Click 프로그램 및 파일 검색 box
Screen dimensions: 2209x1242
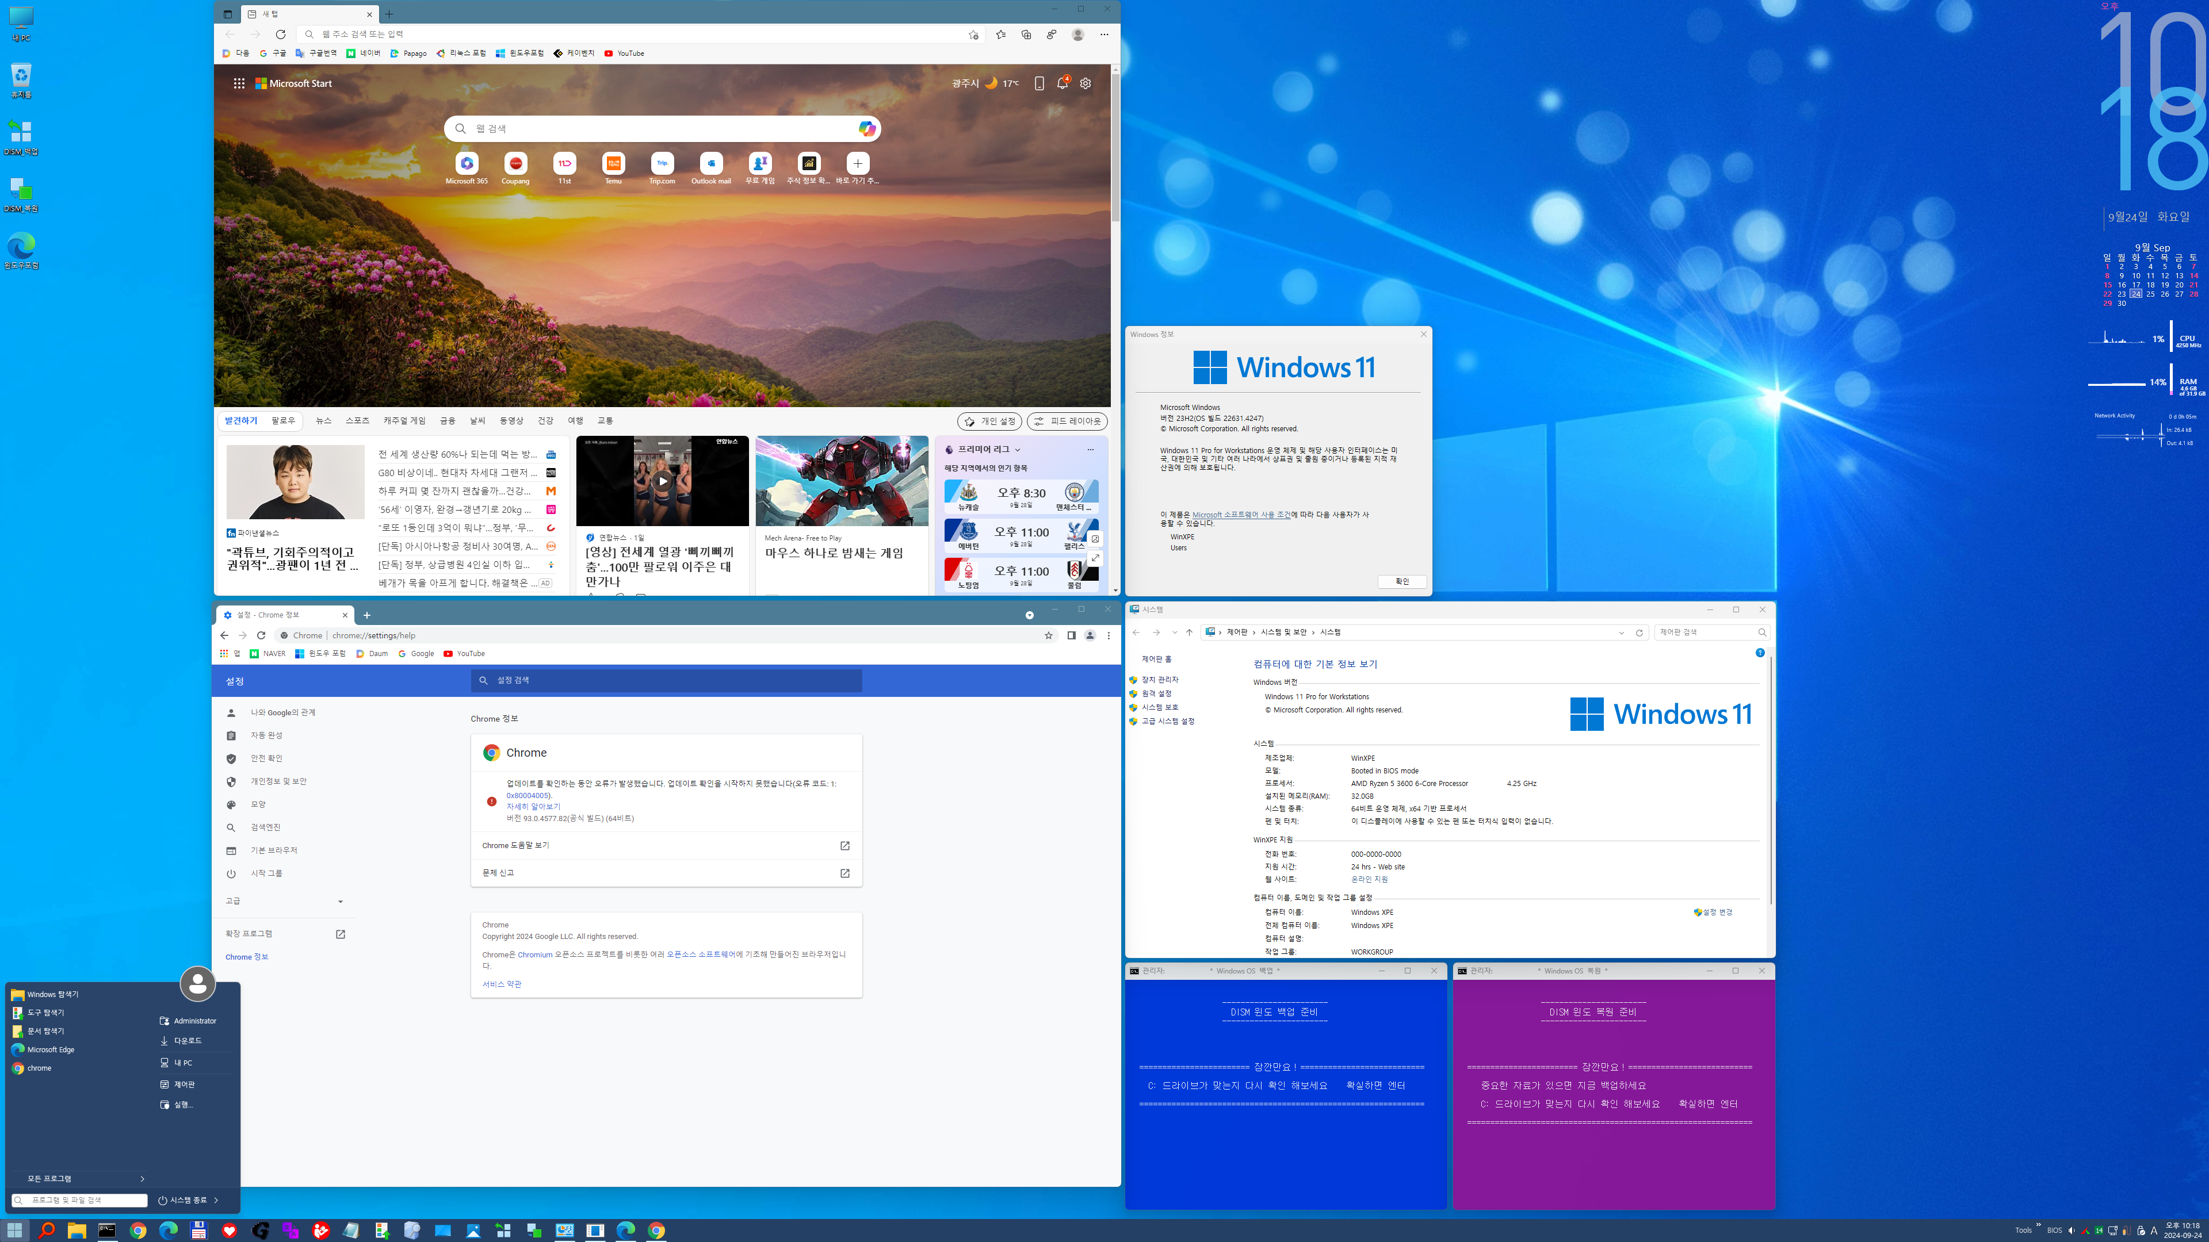coord(80,1201)
